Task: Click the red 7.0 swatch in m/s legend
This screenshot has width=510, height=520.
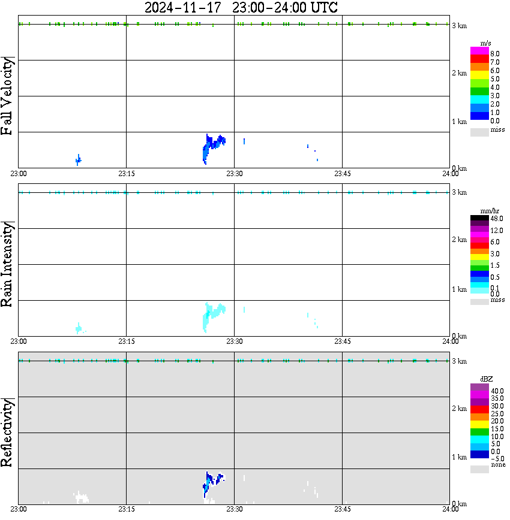Action: 479,59
